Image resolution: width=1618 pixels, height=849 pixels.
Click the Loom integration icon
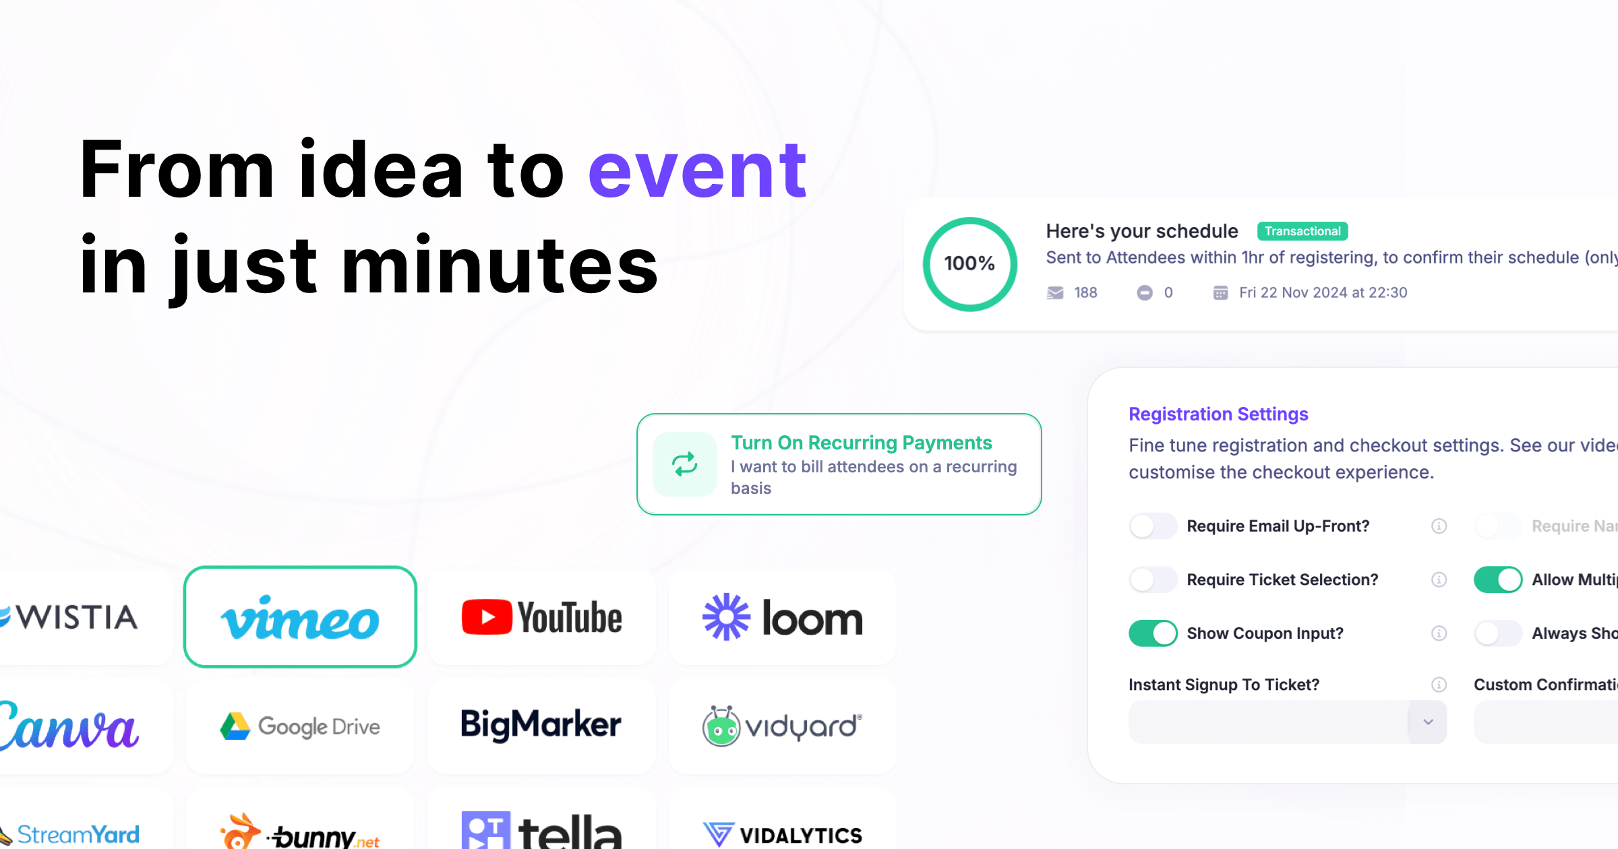click(780, 618)
